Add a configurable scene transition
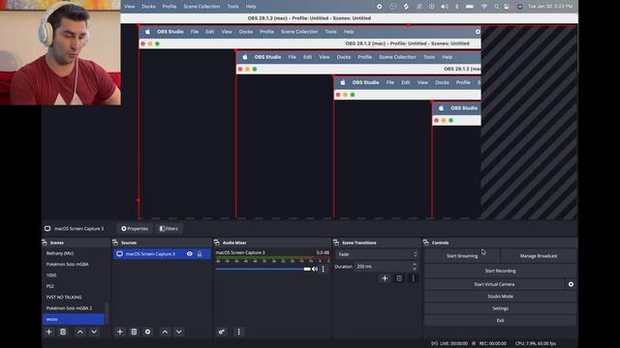This screenshot has width=620, height=348. (x=385, y=278)
